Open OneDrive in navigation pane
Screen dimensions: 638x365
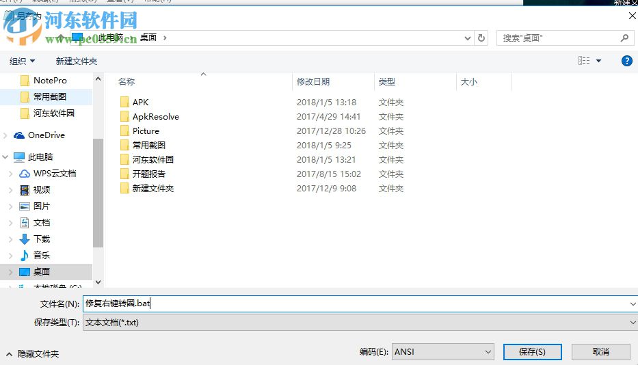tap(46, 135)
